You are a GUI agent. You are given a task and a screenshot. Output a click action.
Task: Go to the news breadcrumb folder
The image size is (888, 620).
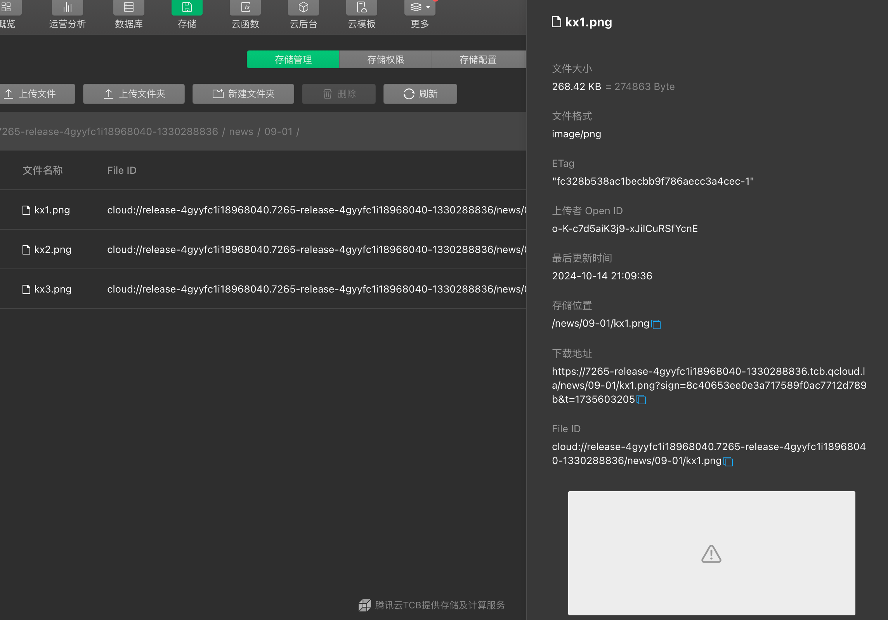241,132
